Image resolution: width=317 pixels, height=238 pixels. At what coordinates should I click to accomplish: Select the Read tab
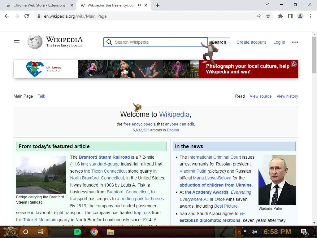tap(240, 96)
